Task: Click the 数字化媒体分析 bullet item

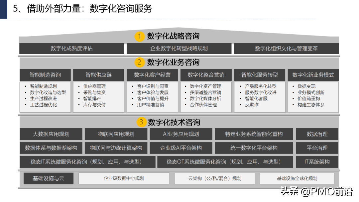Action: (206, 99)
